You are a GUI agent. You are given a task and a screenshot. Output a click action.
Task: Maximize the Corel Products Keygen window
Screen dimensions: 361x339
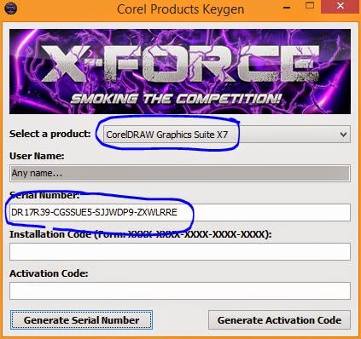tap(310, 6)
